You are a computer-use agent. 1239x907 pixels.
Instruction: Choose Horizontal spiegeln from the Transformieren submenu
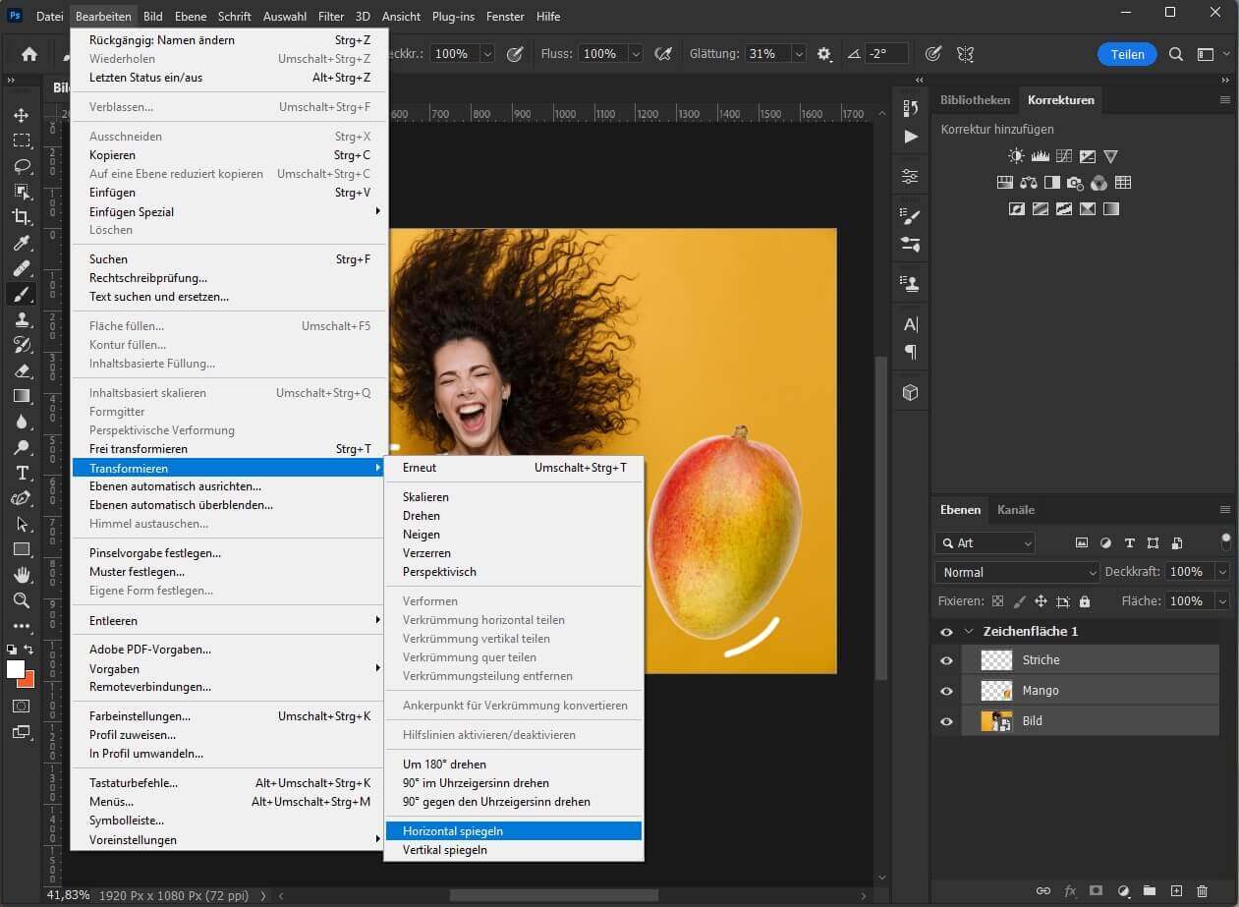pyautogui.click(x=453, y=830)
